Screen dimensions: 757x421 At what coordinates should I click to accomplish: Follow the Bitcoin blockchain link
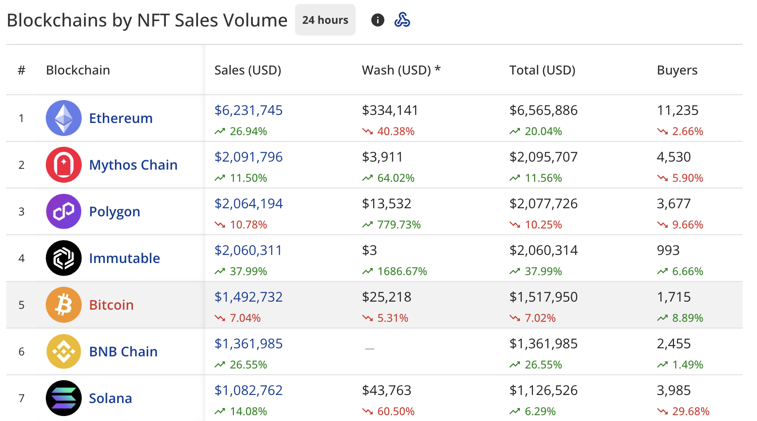coord(111,305)
